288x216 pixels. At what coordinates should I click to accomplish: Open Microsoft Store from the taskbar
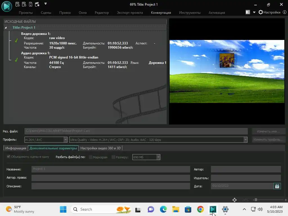pos(188,209)
